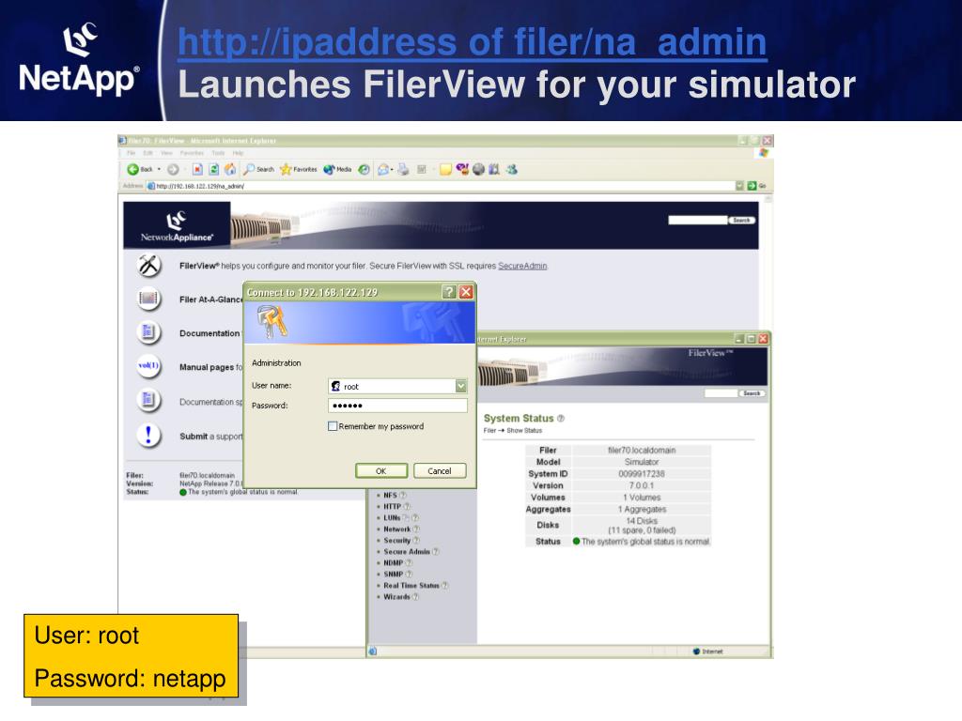Open the FilerView tools icon
This screenshot has height=721, width=962.
coord(148,266)
